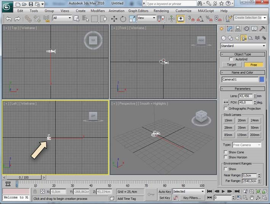Select Systems category in Create panel

264,38
